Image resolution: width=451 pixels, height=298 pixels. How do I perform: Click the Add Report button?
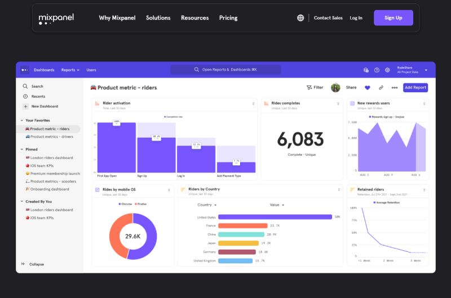pos(415,88)
